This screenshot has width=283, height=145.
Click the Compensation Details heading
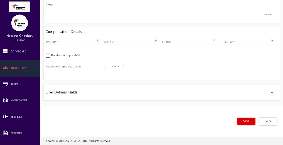pyautogui.click(x=64, y=32)
